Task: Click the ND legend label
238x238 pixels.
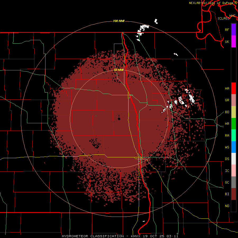Action: 227,206
